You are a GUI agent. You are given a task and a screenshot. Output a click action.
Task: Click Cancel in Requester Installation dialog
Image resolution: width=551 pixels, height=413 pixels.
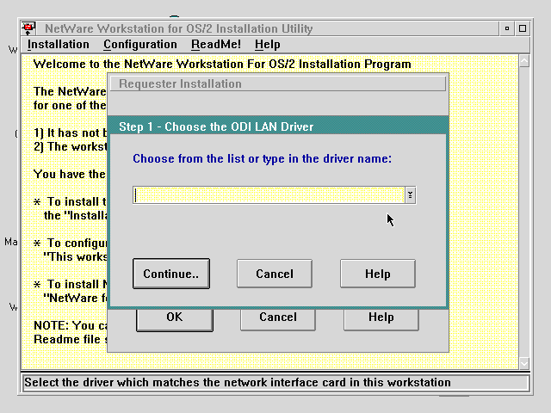tap(278, 320)
